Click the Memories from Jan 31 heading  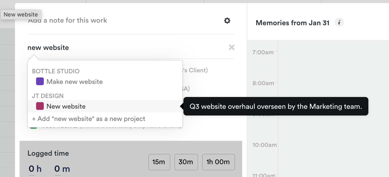point(292,23)
